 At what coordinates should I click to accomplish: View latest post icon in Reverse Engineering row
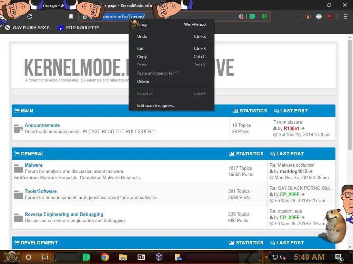[x=303, y=218]
